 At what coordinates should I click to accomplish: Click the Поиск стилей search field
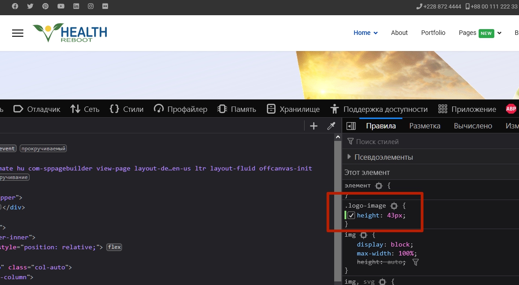coord(431,142)
